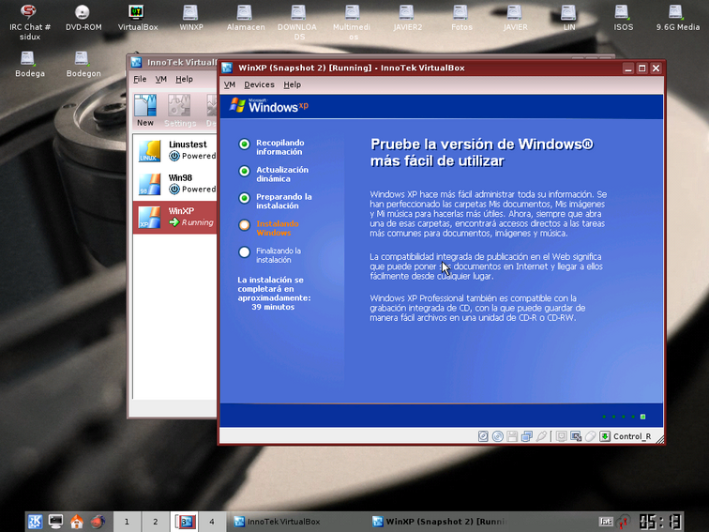Open the 9.6G Media drive icon
The height and width of the screenshot is (532, 709).
(x=677, y=17)
